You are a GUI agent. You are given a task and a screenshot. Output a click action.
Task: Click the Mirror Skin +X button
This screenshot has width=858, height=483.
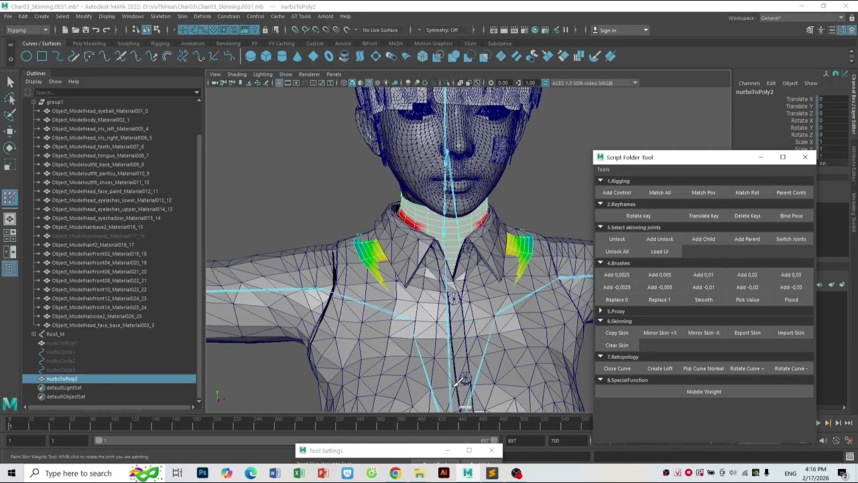pos(660,333)
